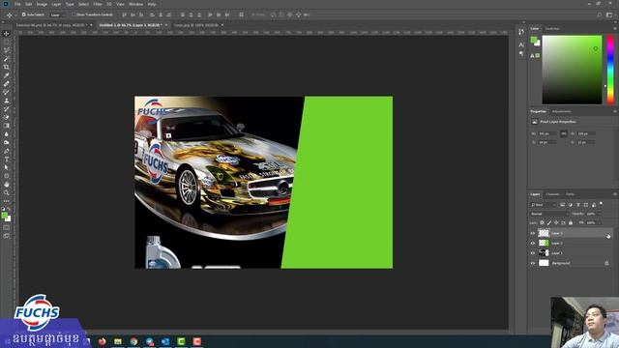
Task: Click lock position icon in Layers
Action: click(556, 223)
